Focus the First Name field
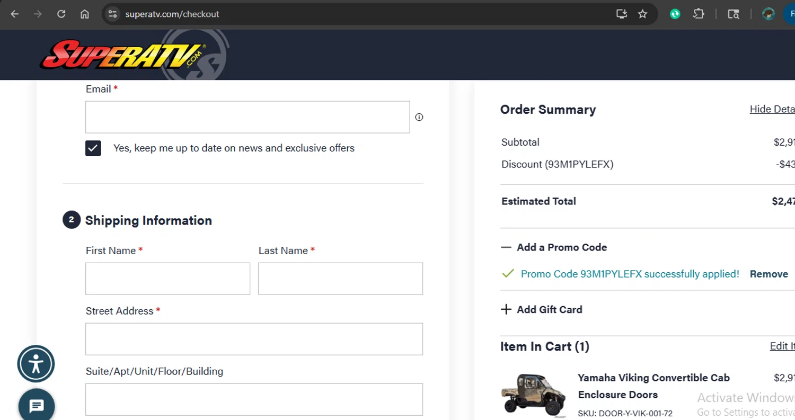Viewport: 795px width, 420px height. click(x=167, y=279)
